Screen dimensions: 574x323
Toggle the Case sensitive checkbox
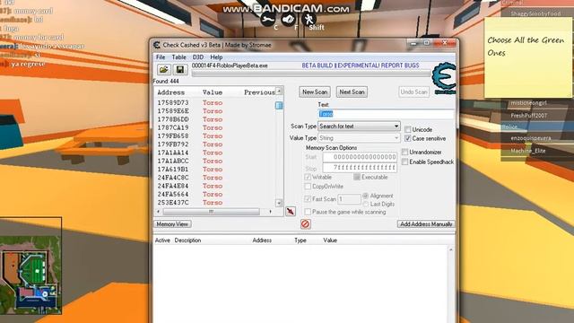pyautogui.click(x=407, y=138)
